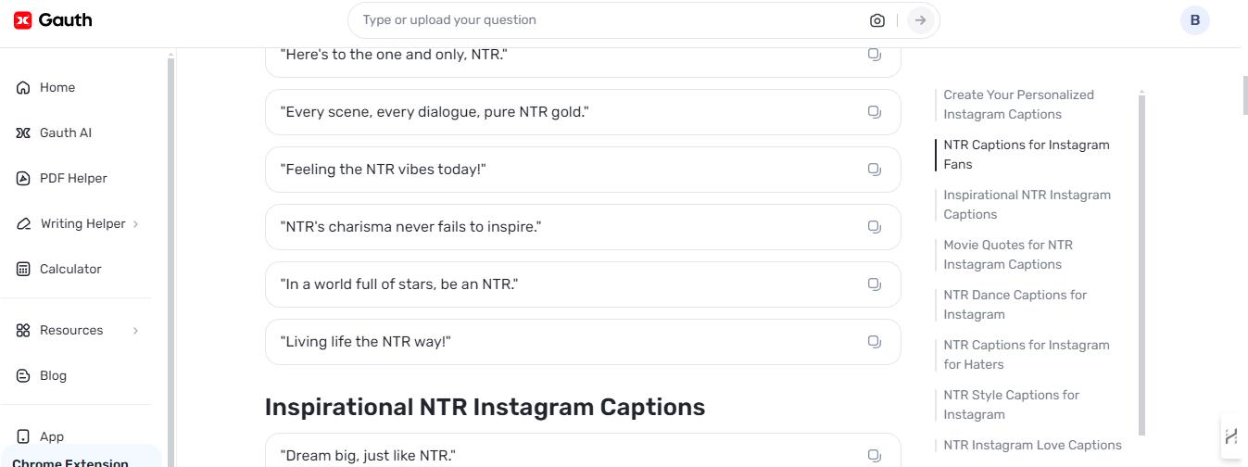1248x467 pixels.
Task: Focus the "Type or upload your question" field
Action: click(607, 20)
